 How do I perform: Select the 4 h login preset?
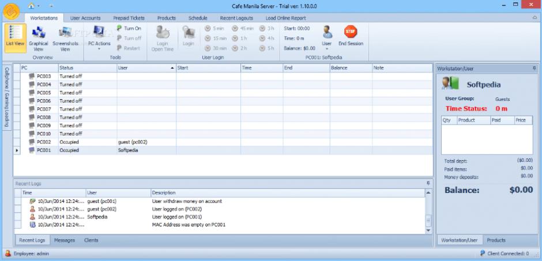(266, 39)
